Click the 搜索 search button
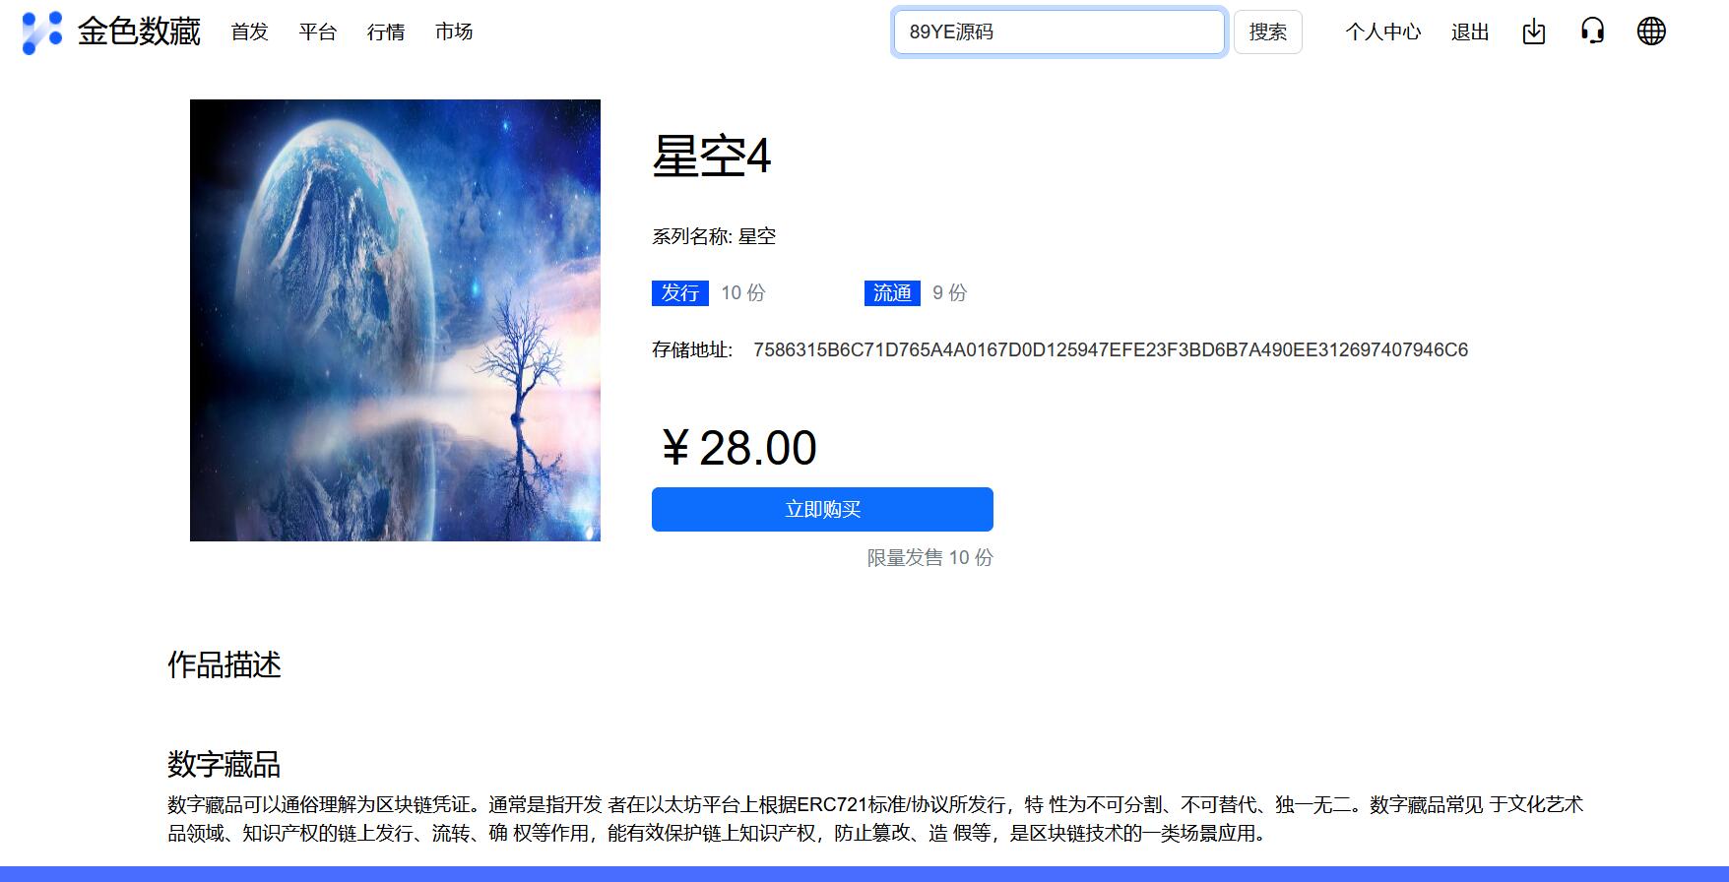This screenshot has height=882, width=1729. point(1268,32)
